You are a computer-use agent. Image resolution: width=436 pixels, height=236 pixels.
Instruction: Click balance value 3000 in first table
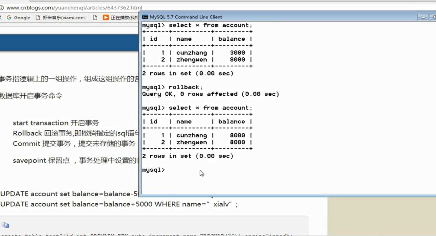point(238,53)
